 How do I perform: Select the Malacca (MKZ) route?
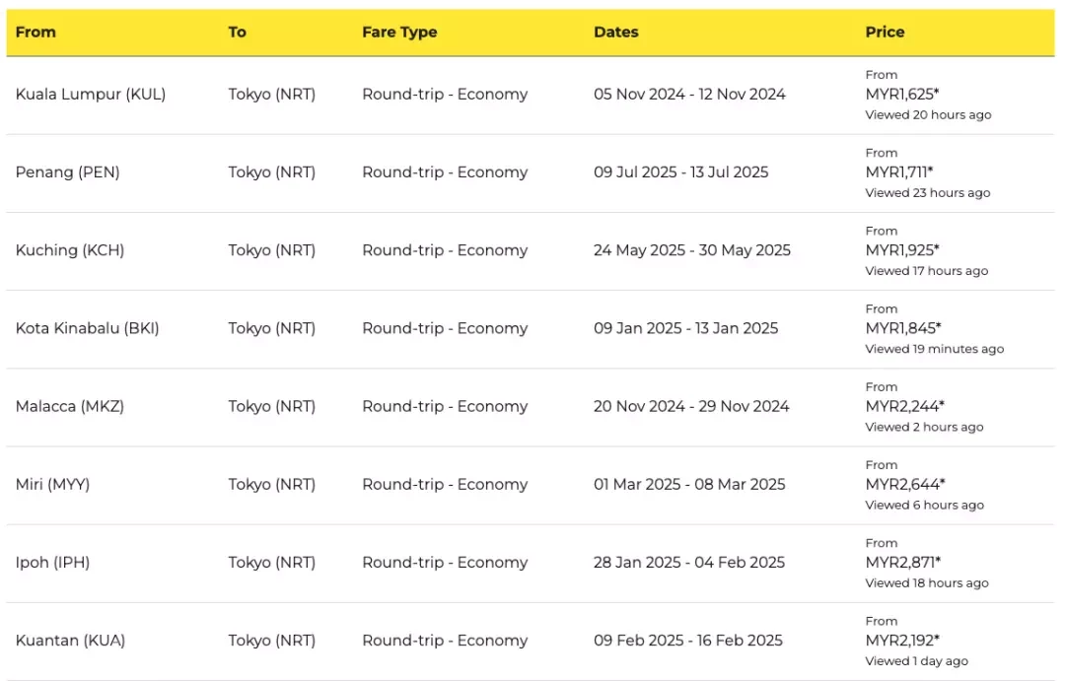pyautogui.click(x=531, y=407)
